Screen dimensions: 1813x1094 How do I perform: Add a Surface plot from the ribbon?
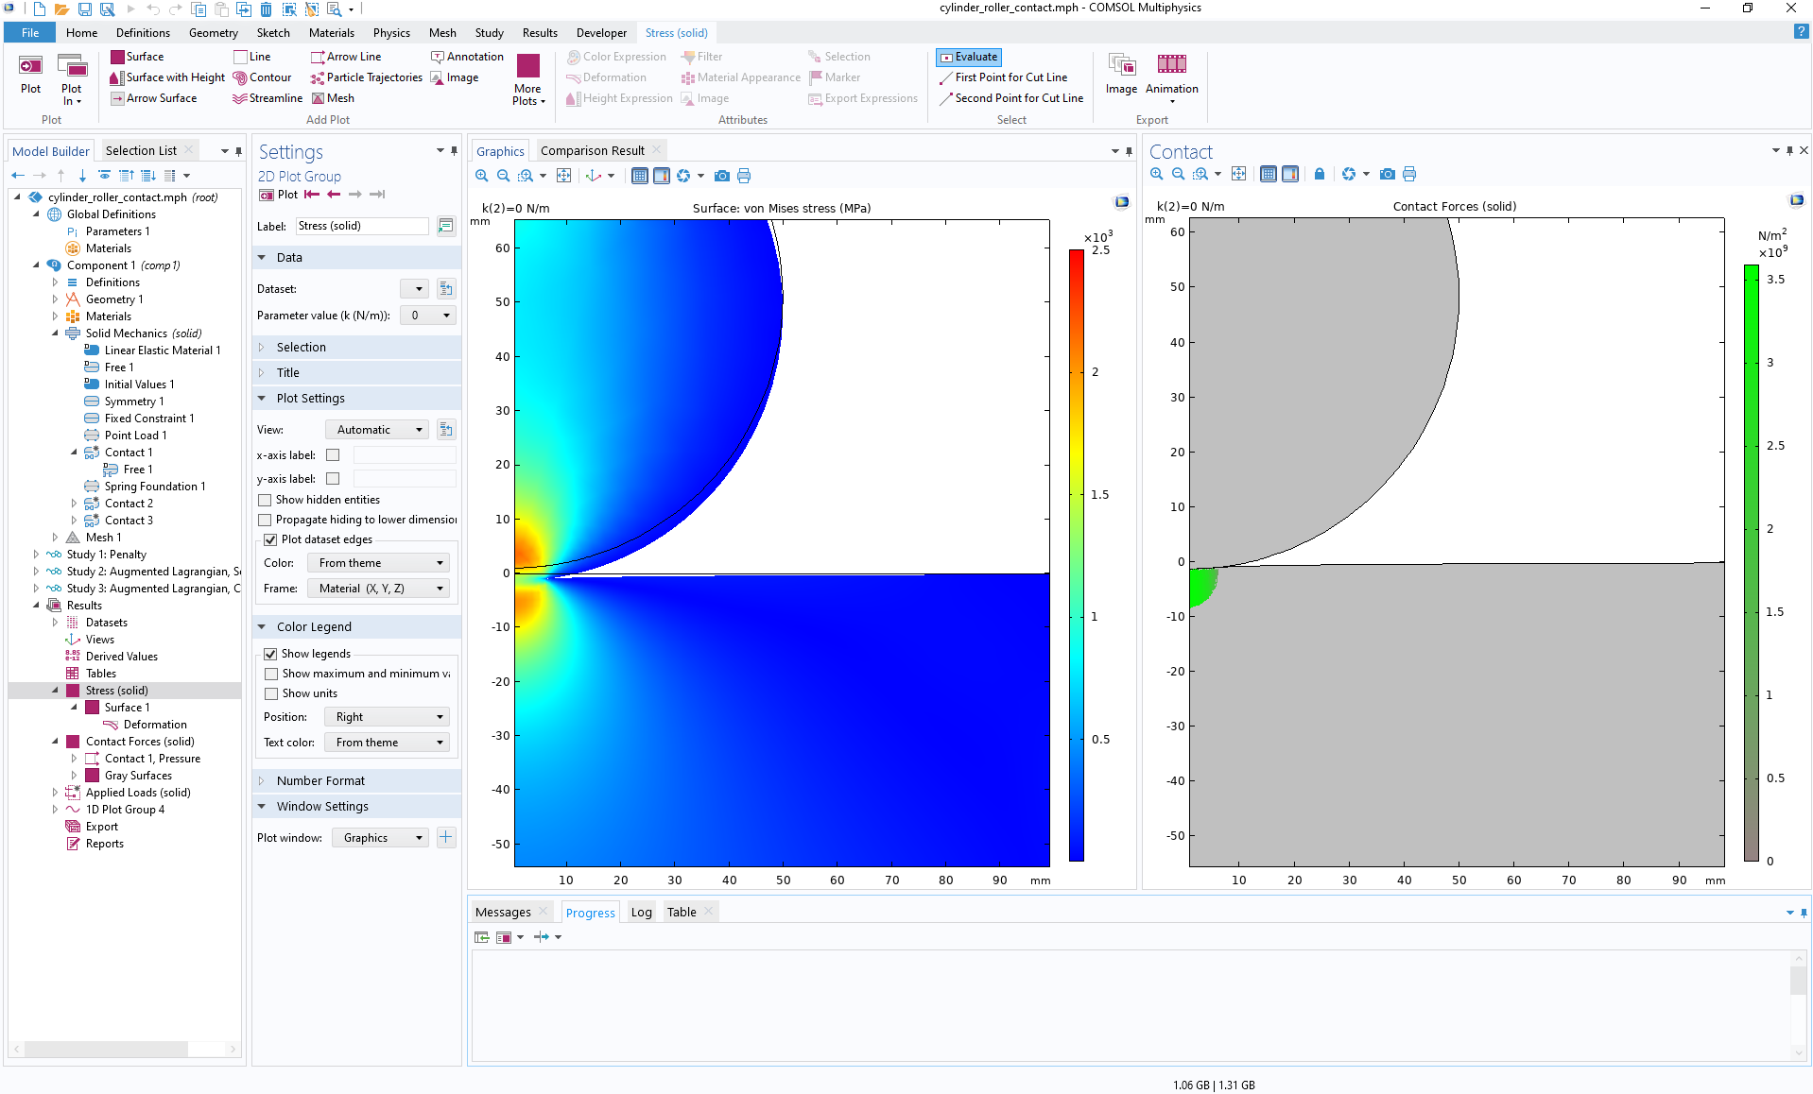pos(138,56)
